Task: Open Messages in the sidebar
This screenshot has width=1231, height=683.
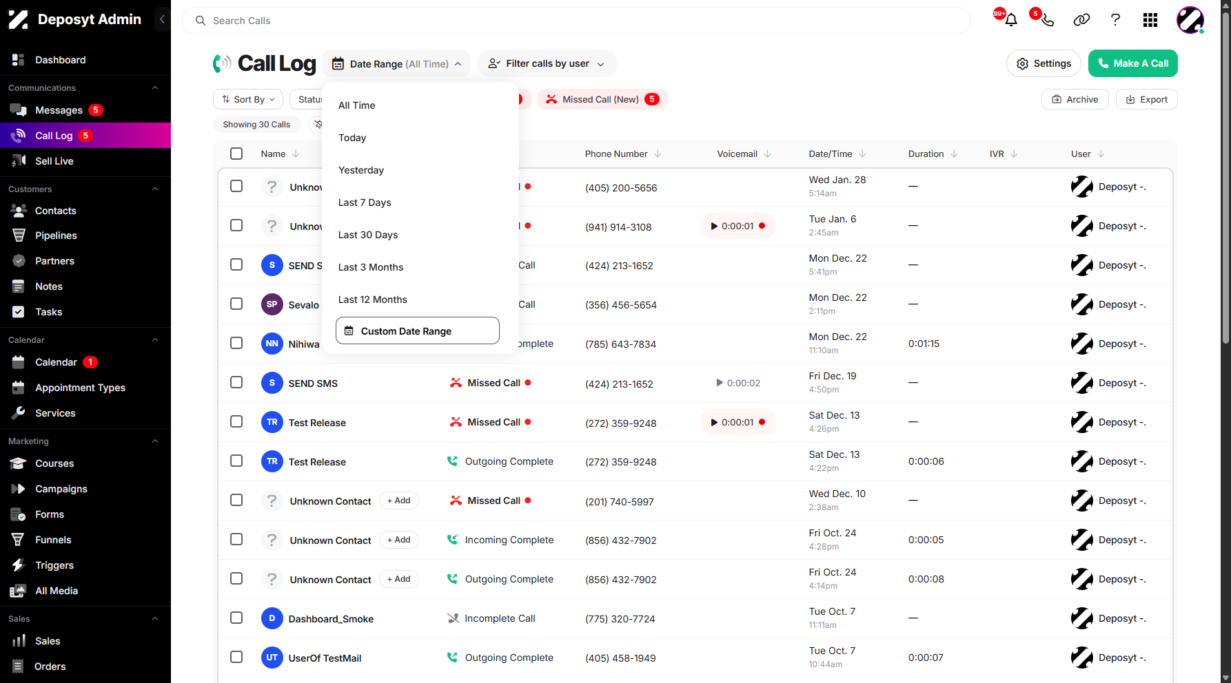Action: [x=59, y=110]
